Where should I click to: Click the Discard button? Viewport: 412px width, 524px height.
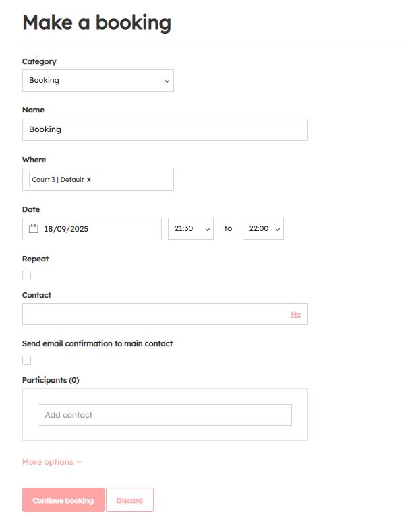click(x=129, y=500)
